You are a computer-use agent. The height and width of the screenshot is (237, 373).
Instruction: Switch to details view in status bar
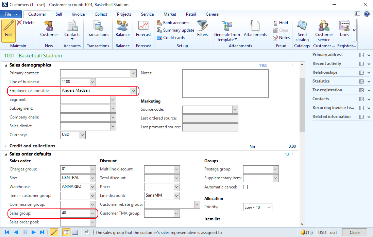66,232
